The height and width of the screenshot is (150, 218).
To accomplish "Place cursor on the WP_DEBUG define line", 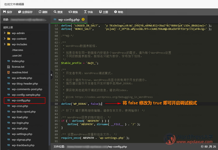I will click(x=81, y=104).
